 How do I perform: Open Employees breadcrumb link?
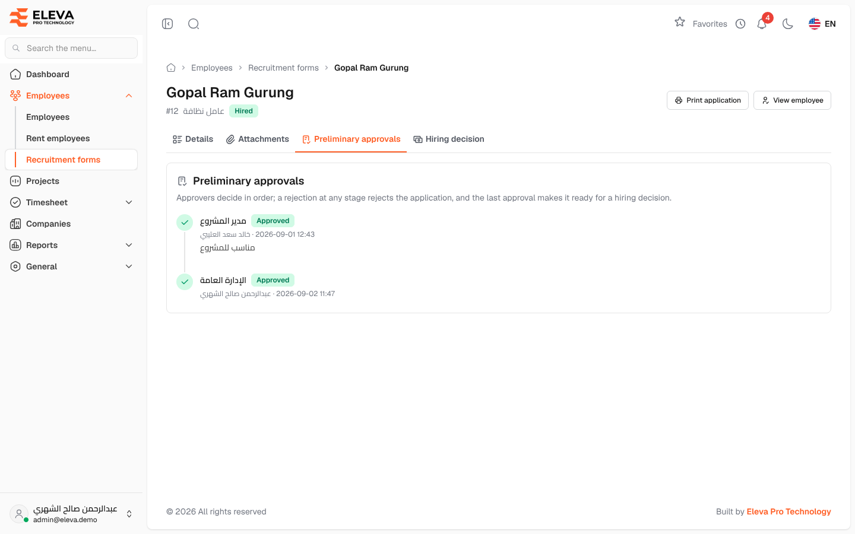click(x=212, y=68)
